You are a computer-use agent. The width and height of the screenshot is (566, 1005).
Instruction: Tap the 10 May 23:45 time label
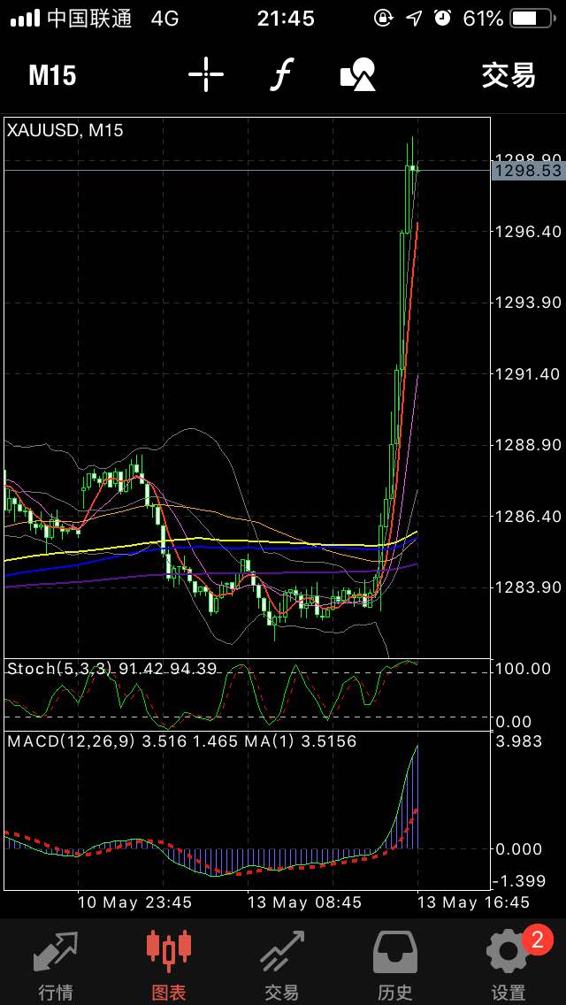134,902
